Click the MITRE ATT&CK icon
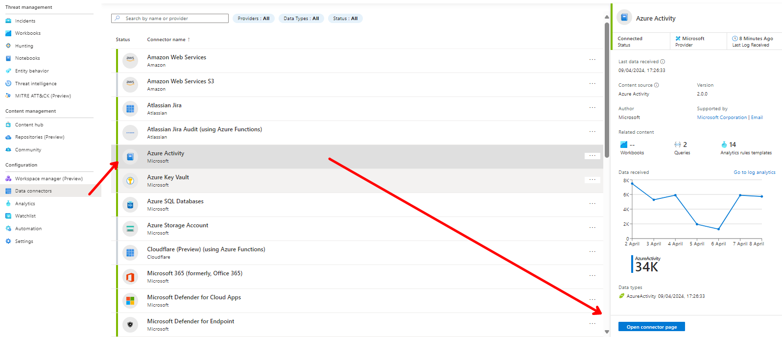This screenshot has width=782, height=337. click(8, 96)
